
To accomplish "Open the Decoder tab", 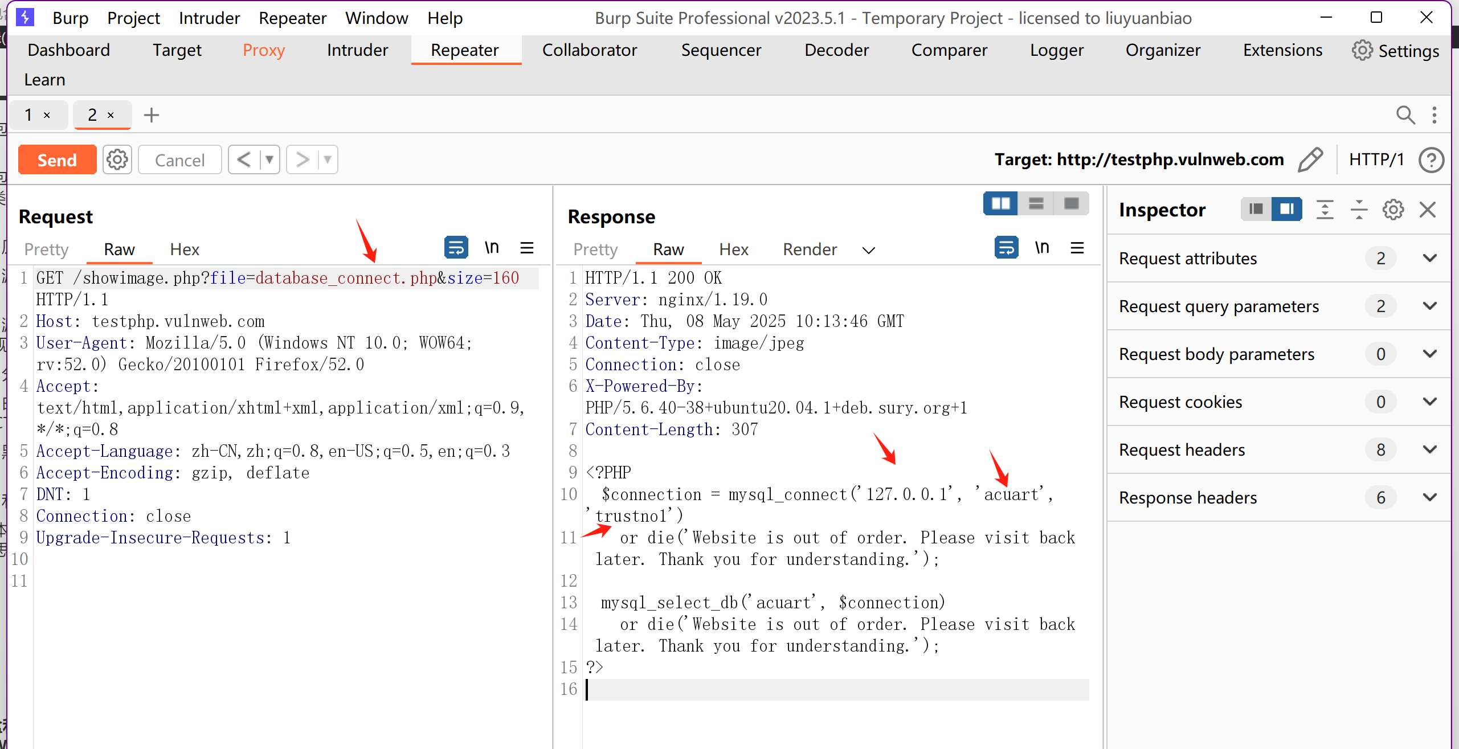I will coord(836,50).
